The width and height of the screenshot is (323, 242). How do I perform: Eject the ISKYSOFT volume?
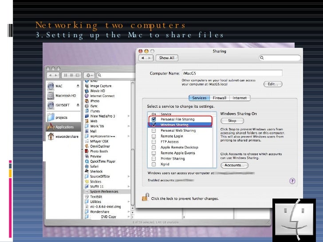pyautogui.click(x=78, y=105)
